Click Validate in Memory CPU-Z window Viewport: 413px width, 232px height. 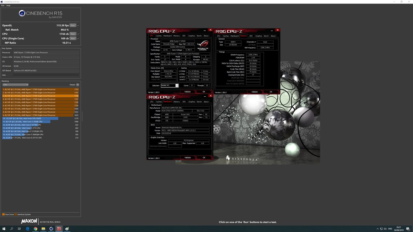tap(255, 92)
